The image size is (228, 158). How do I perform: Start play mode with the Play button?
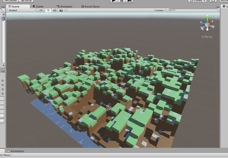tap(114, 1)
